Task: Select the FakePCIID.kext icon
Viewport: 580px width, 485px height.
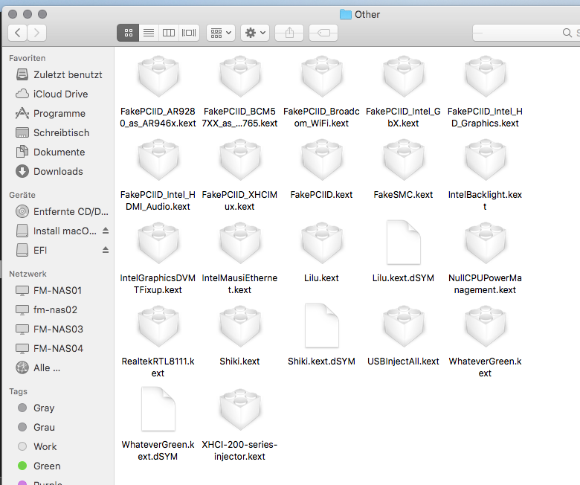Action: point(322,160)
